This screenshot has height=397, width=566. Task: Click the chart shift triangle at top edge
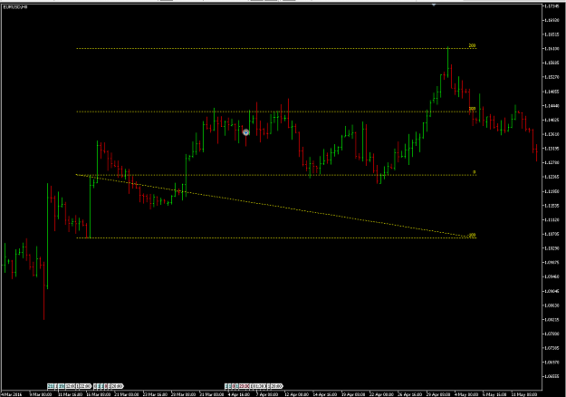(434, 5)
